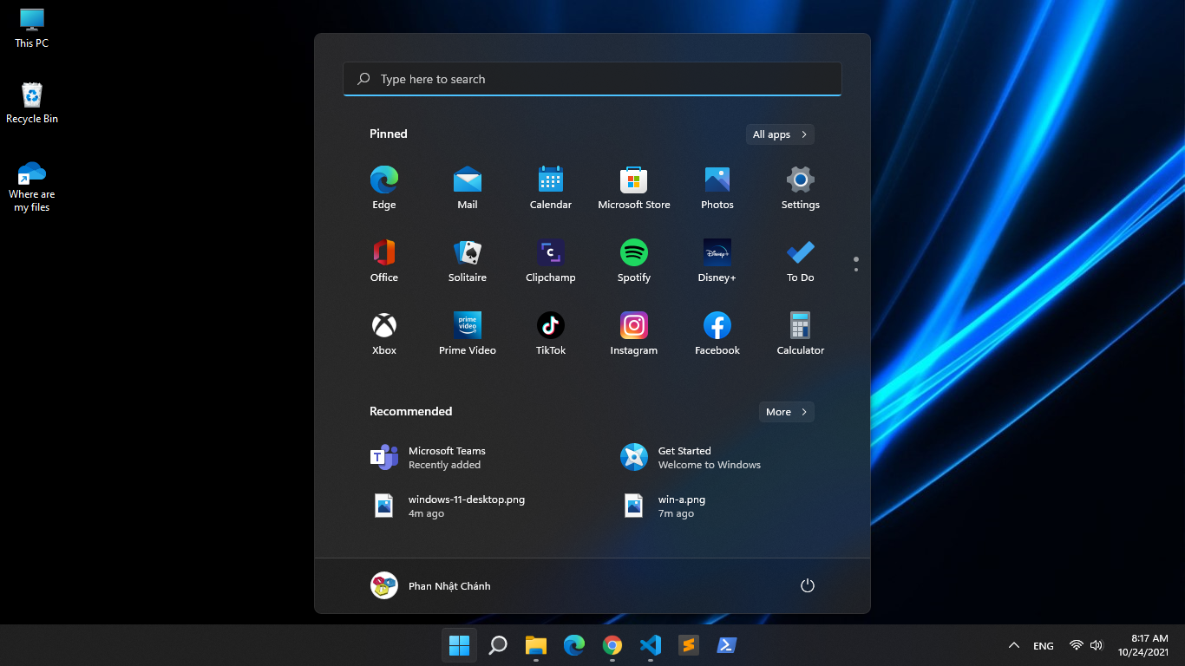Open Microsoft Edge from the taskbar
1185x666 pixels.
coord(574,645)
